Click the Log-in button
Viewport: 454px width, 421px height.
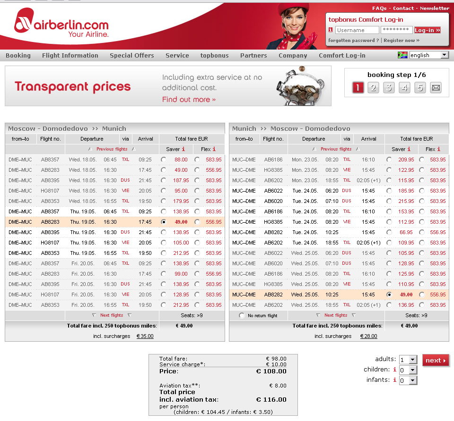click(x=428, y=30)
